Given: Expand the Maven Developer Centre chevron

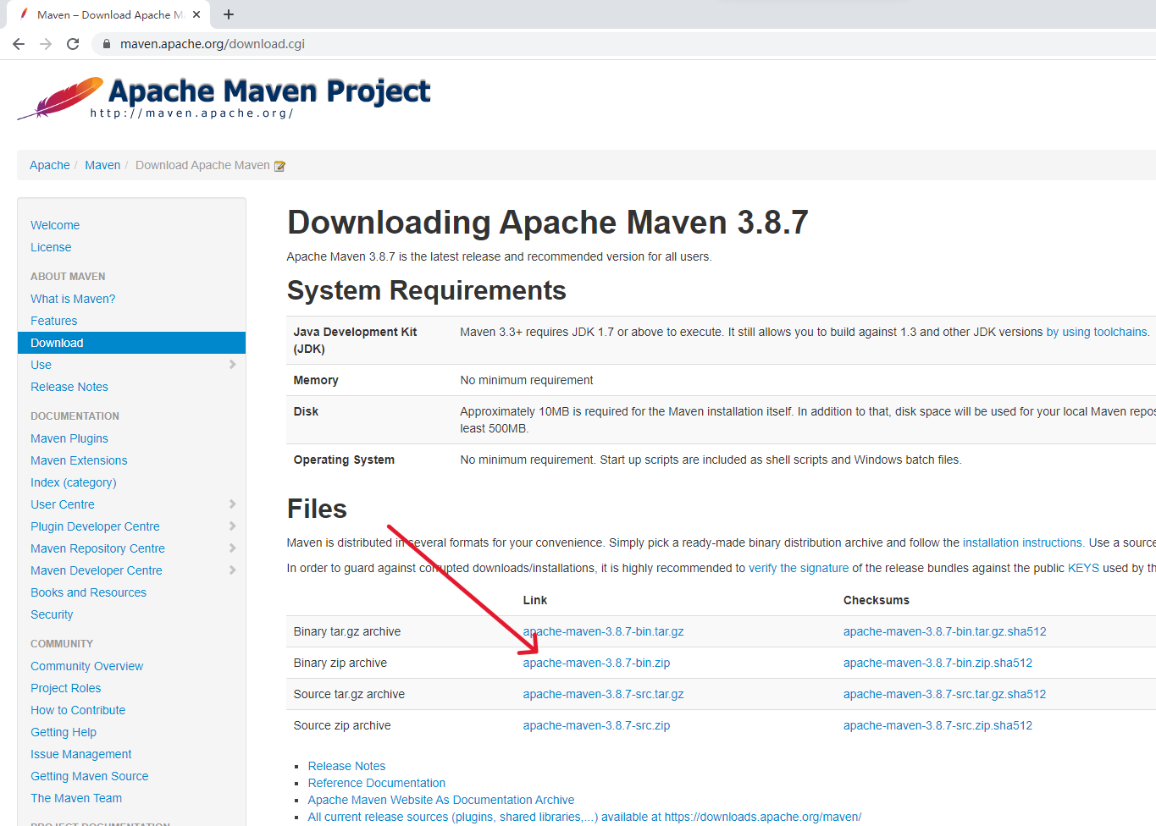Looking at the screenshot, I should (x=232, y=570).
